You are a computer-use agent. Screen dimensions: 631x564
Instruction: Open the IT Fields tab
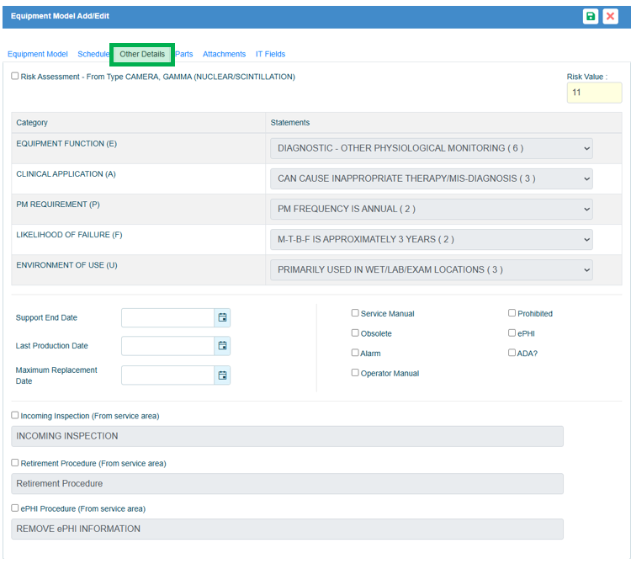[270, 54]
